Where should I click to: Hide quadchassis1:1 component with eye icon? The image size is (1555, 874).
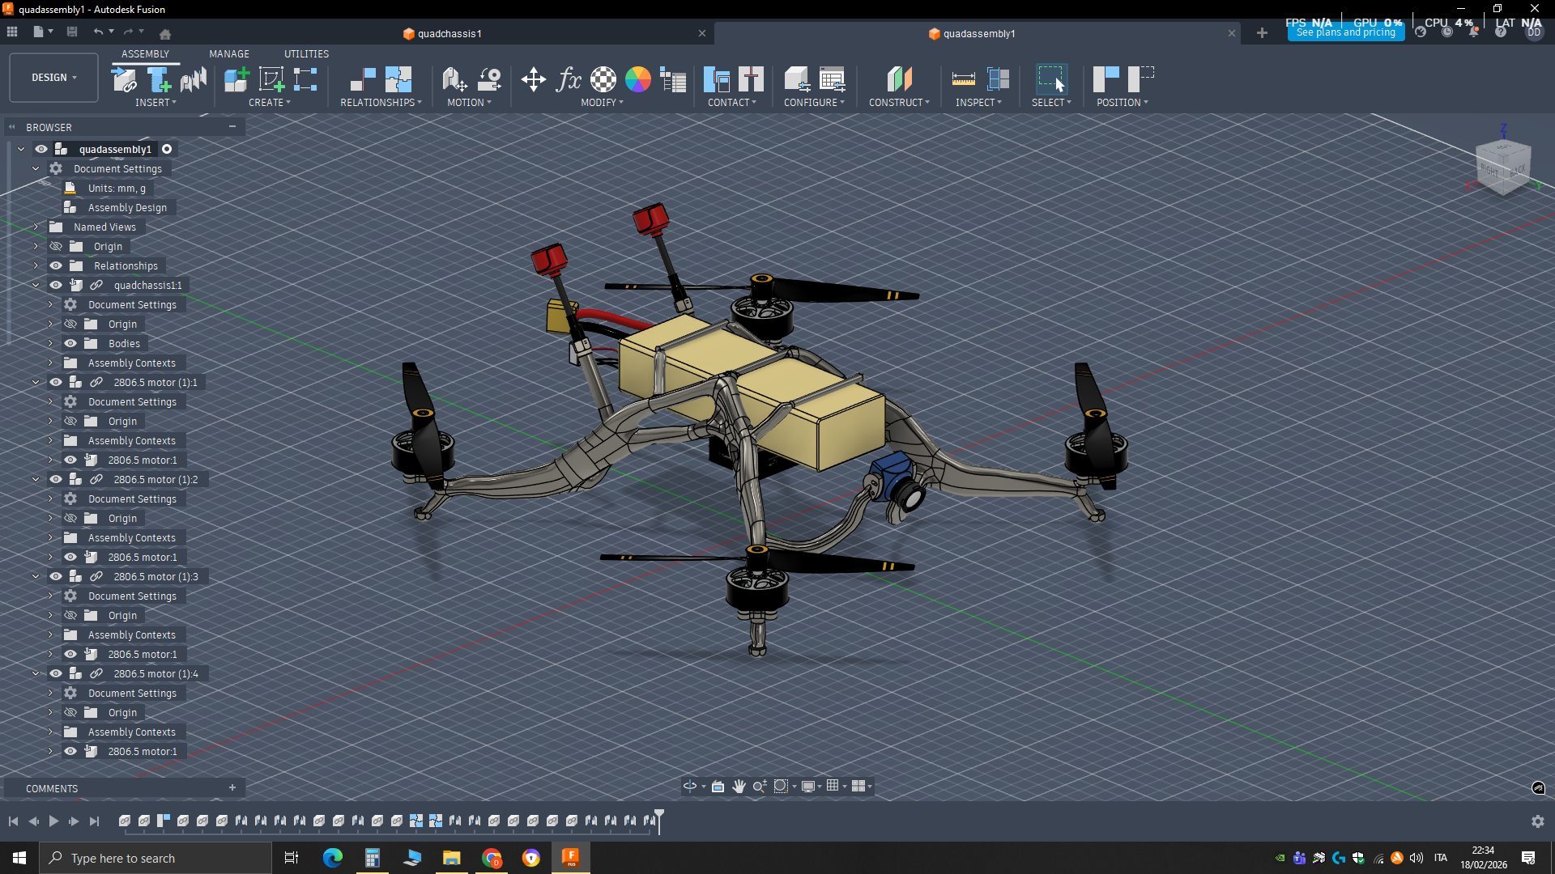point(56,286)
